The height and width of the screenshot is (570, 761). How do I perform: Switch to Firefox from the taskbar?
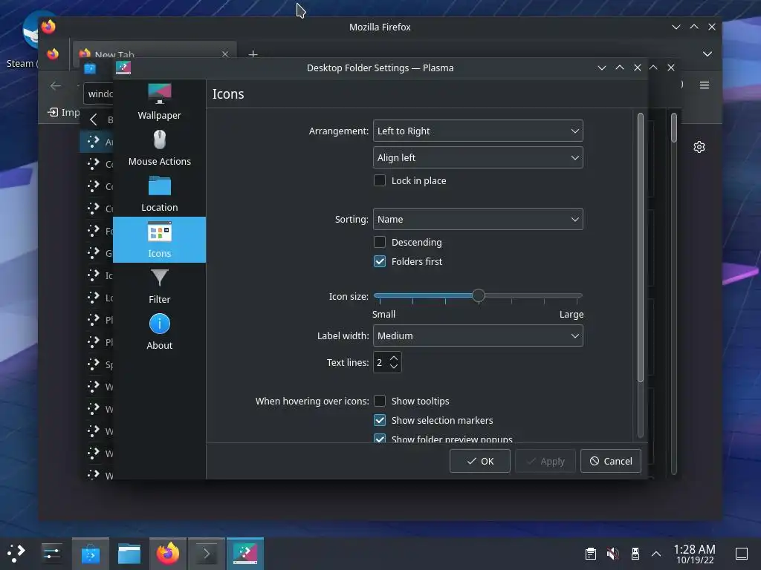click(167, 553)
